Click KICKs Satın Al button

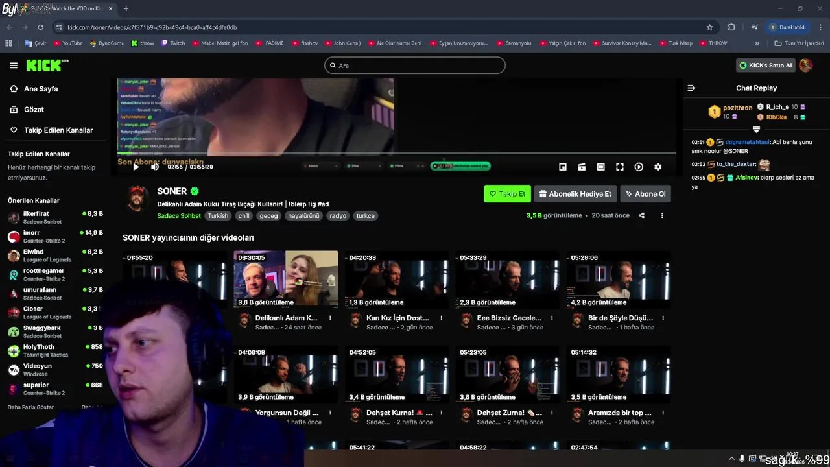[x=765, y=65]
